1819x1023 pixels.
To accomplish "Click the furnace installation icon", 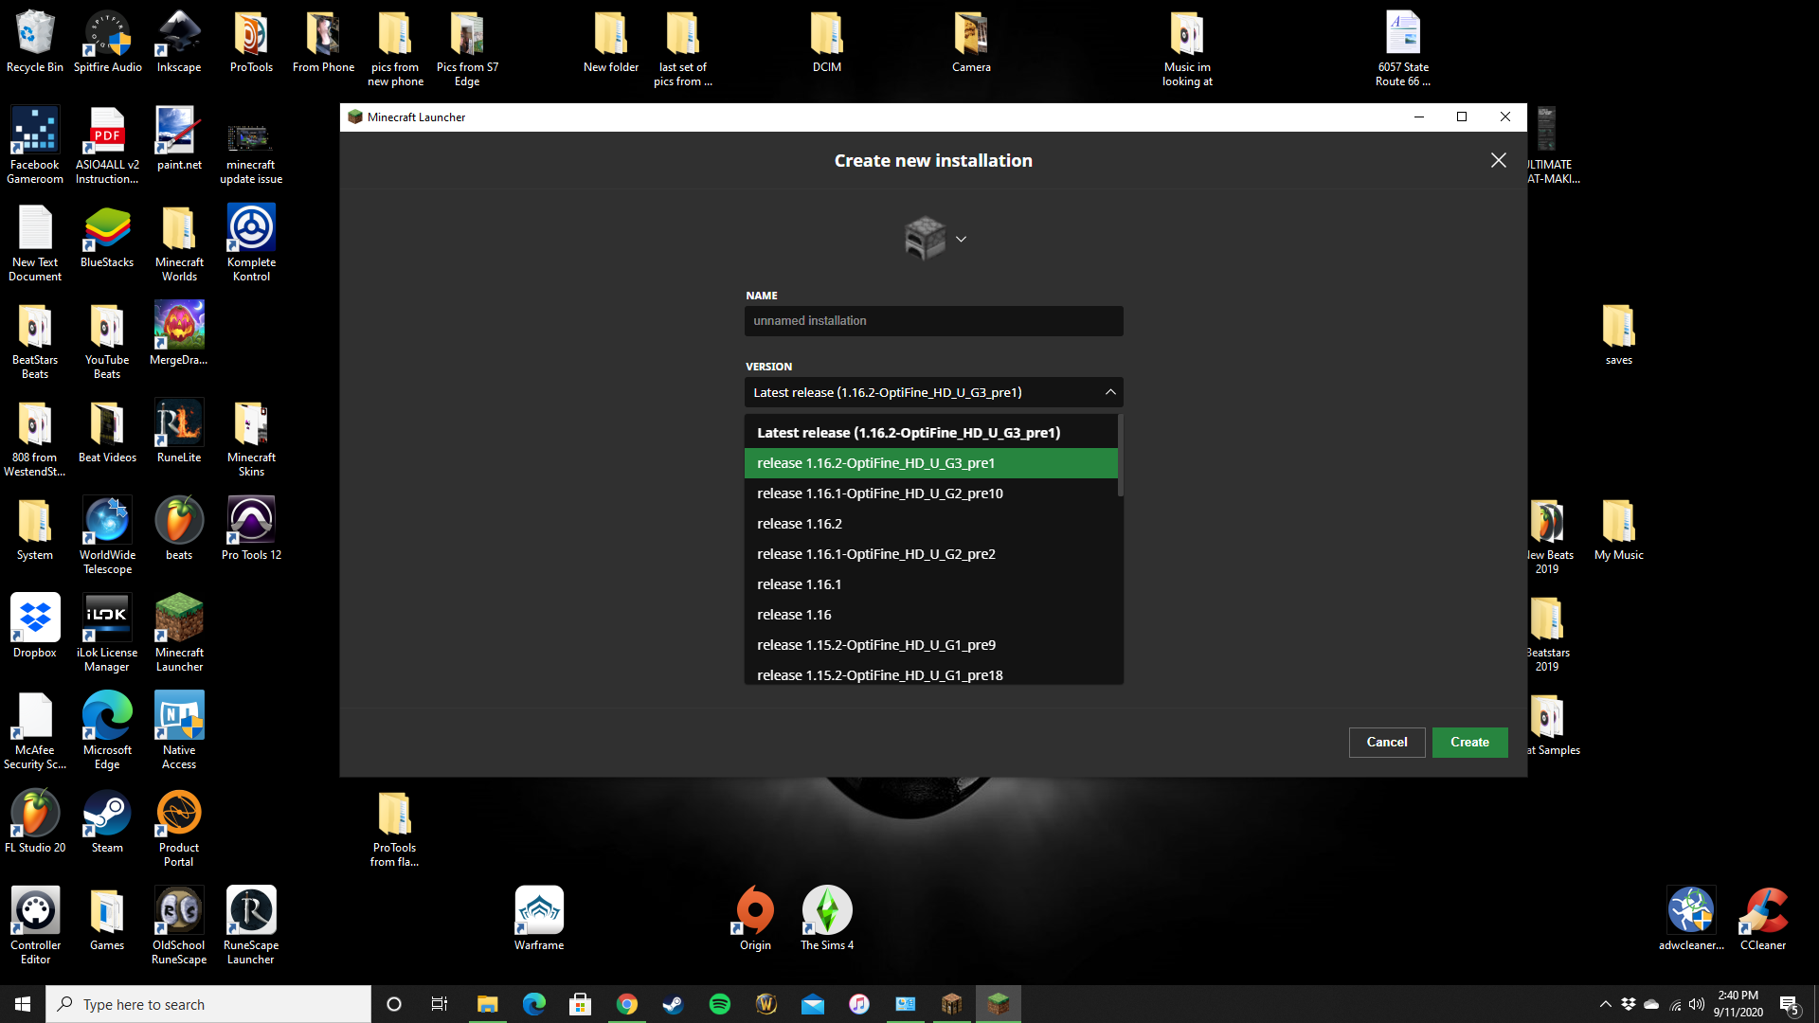I will point(925,238).
